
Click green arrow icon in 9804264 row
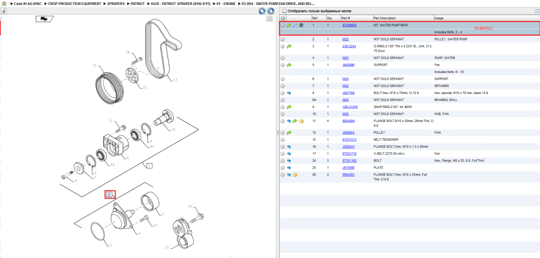point(295,121)
